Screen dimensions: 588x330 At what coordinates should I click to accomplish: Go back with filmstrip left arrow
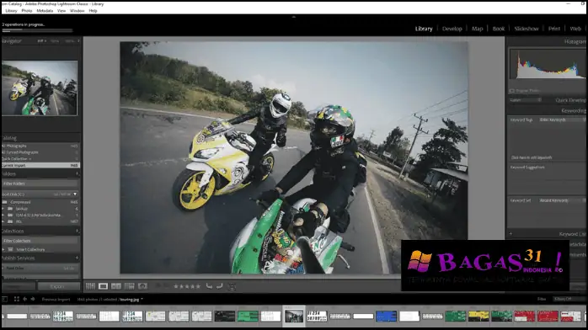[25, 300]
